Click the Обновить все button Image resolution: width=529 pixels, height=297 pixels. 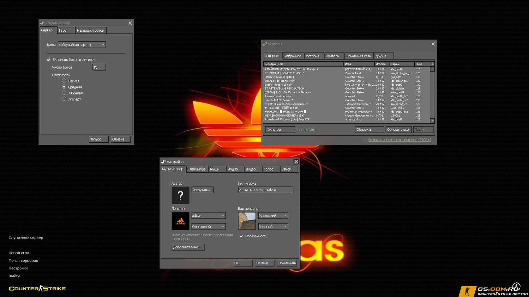pyautogui.click(x=398, y=130)
